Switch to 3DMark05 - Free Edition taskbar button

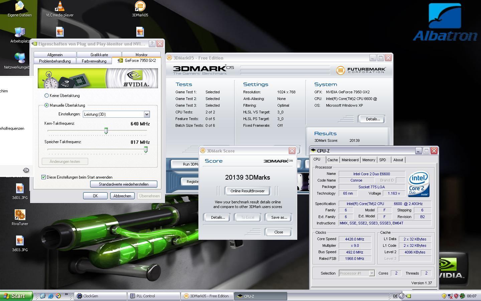pyautogui.click(x=207, y=296)
